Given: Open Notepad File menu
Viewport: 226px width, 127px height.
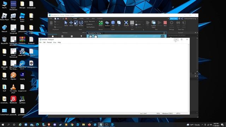Looking at the screenshot, I should tap(40, 42).
